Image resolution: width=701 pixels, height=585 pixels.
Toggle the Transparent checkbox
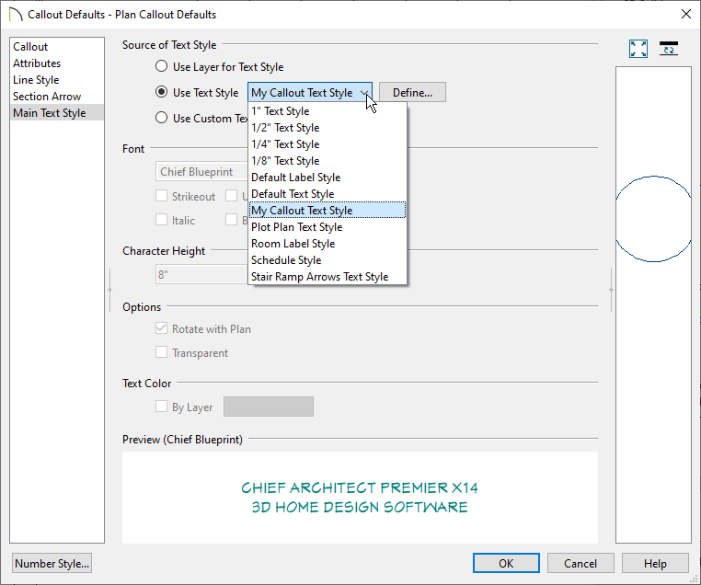[161, 352]
